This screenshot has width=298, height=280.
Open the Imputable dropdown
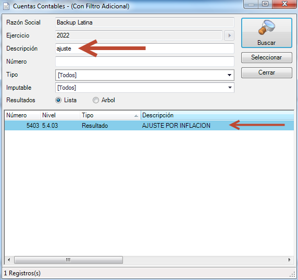coord(145,88)
